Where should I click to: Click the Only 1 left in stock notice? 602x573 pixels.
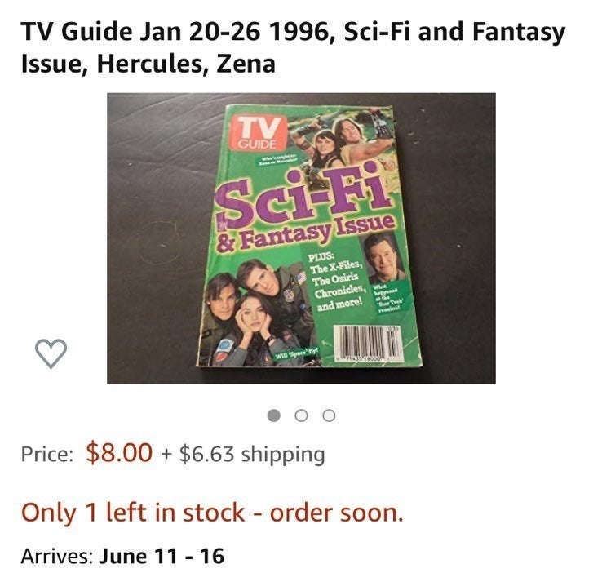(212, 513)
